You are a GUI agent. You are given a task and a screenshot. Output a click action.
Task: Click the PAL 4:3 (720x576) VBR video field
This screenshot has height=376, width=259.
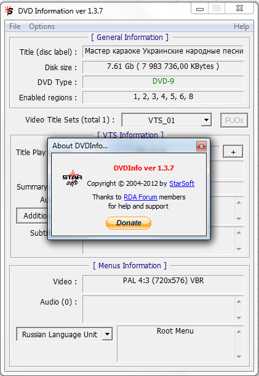[x=163, y=284]
